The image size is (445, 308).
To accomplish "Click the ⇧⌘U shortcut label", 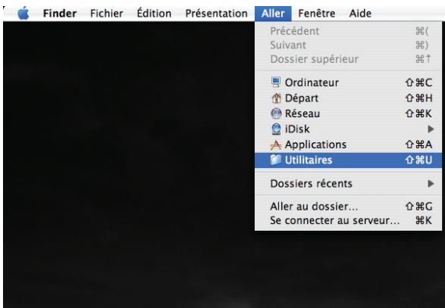I will click(419, 160).
